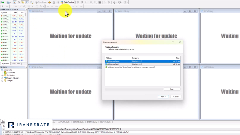Select the Crosshair tool
This screenshot has width=240, height=135.
(x=7, y=6)
